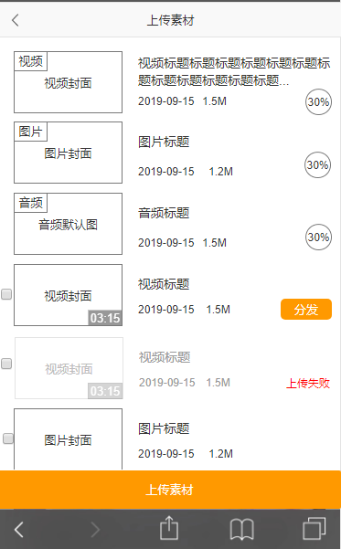The image size is (341, 549).
Task: Click the 30% progress circle on video item
Action: coord(318,102)
